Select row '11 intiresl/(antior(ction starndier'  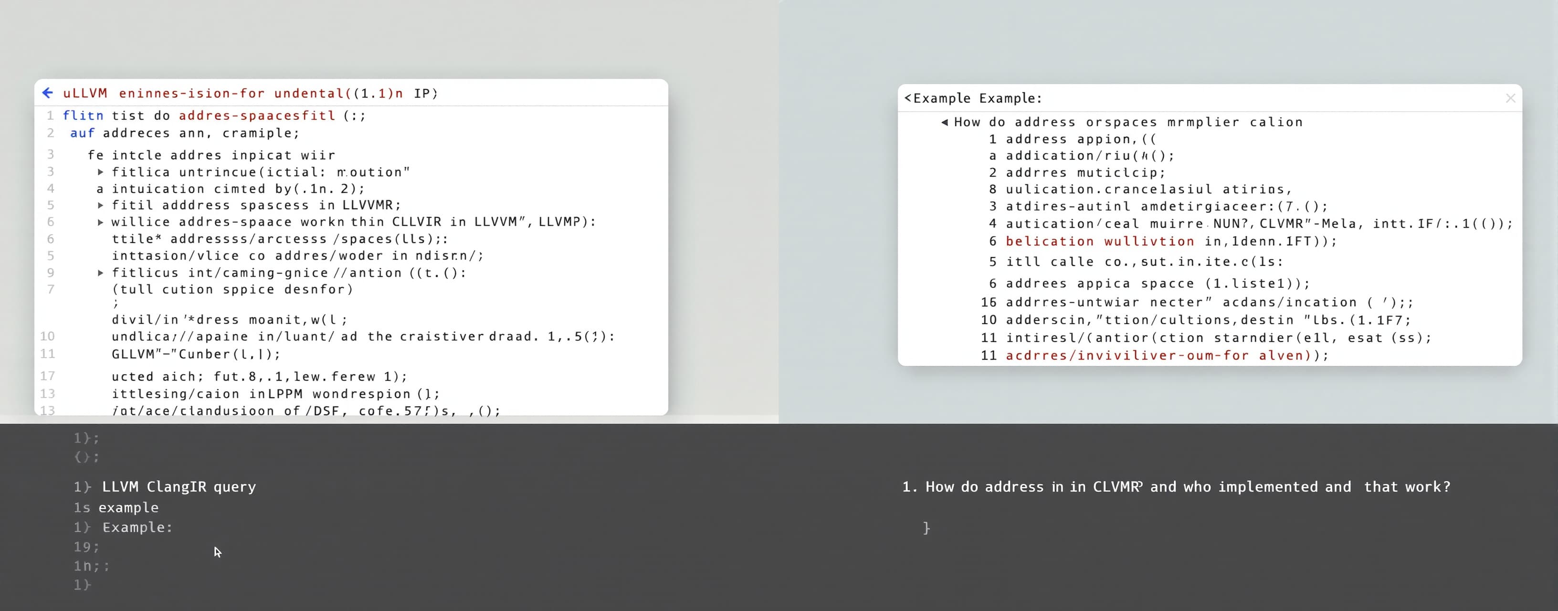tap(1206, 339)
